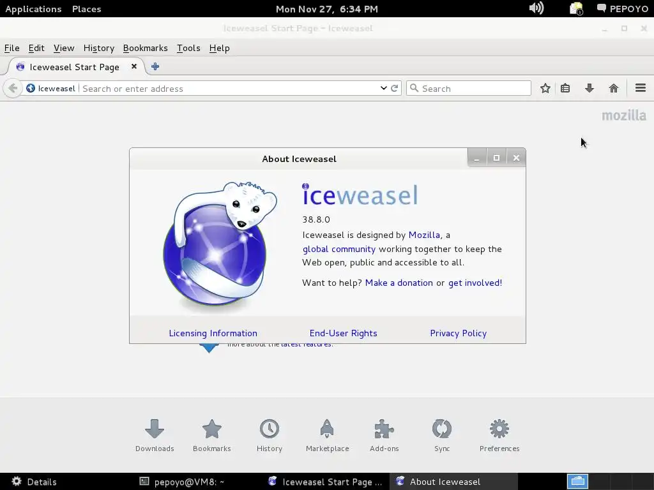Image resolution: width=654 pixels, height=490 pixels.
Task: Open Preferences gear shortcut
Action: pos(499,436)
